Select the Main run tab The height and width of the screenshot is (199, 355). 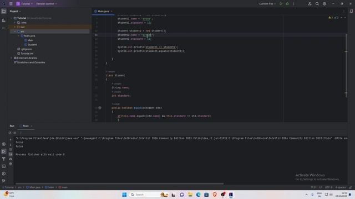pyautogui.click(x=26, y=126)
